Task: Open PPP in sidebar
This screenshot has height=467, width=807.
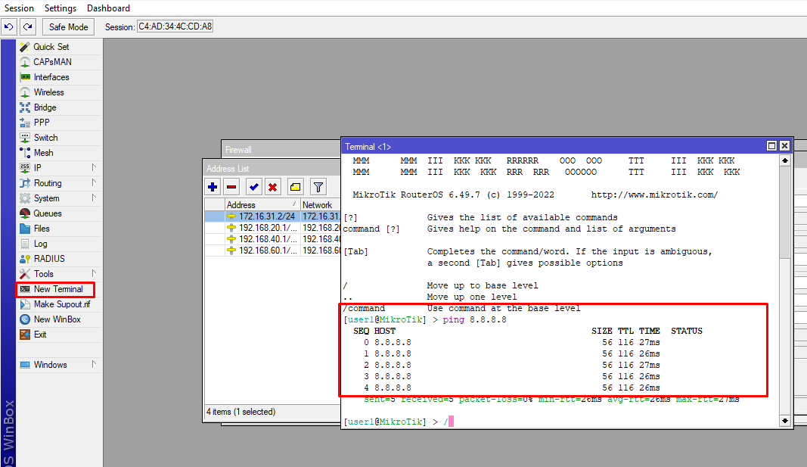Action: click(x=59, y=123)
